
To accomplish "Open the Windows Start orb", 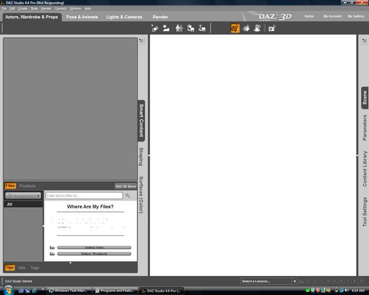I will [9, 290].
